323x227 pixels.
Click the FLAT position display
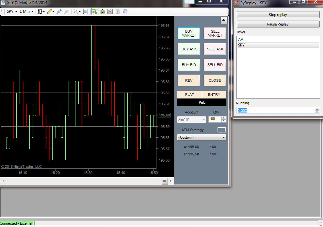coord(189,95)
